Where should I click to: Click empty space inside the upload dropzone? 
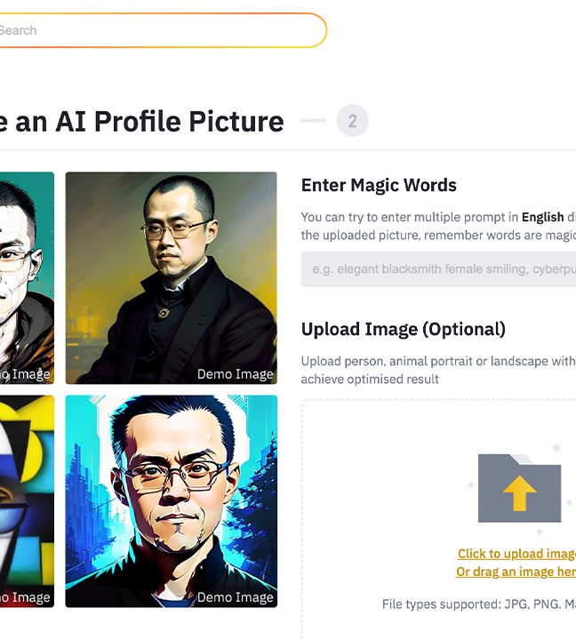tap(388, 490)
